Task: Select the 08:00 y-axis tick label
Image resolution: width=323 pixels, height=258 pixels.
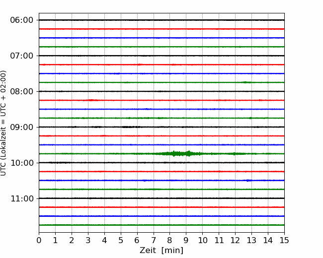Action: pos(22,92)
